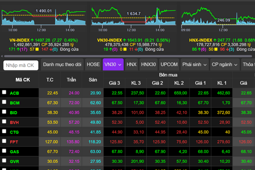The width and height of the screenshot is (255, 170).
Task: Select the ACB stock symbol
Action: click(15, 93)
